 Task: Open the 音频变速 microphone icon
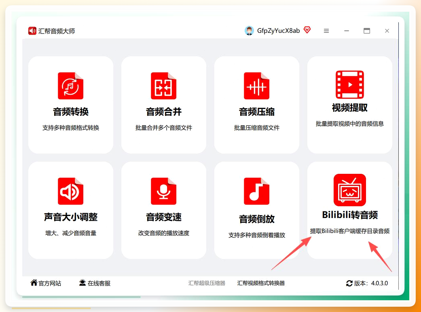[x=163, y=191]
